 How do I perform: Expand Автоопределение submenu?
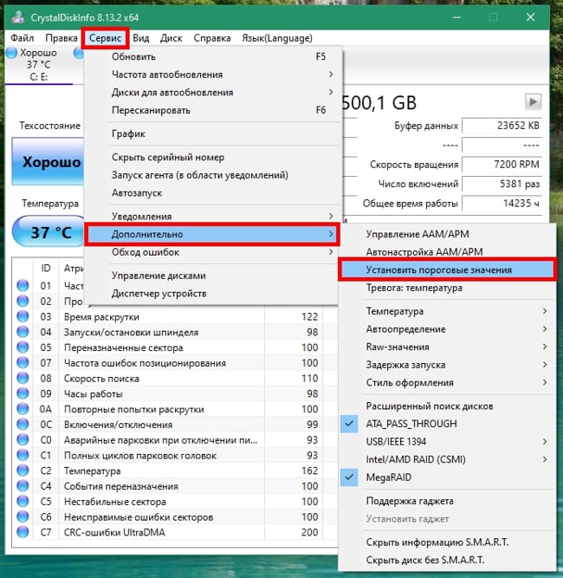click(x=447, y=328)
